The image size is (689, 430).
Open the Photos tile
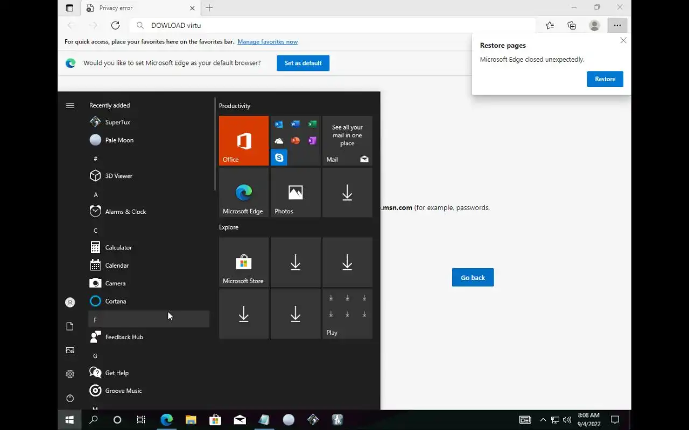click(x=296, y=192)
